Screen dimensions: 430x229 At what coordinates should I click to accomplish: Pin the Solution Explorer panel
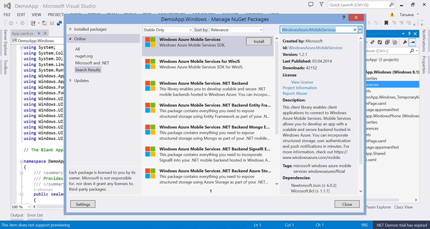[409, 33]
